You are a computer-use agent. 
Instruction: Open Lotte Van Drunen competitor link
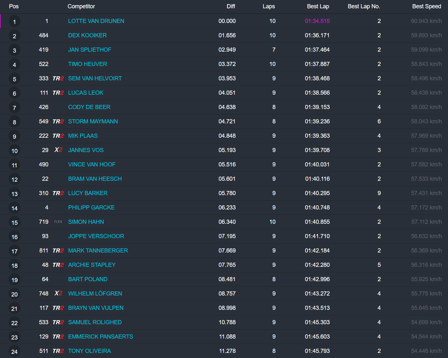(96, 21)
